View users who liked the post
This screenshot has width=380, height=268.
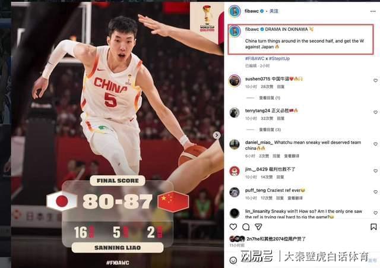276,239
